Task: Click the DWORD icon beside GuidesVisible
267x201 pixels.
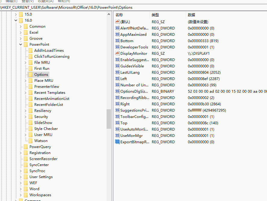Action: [x=117, y=66]
